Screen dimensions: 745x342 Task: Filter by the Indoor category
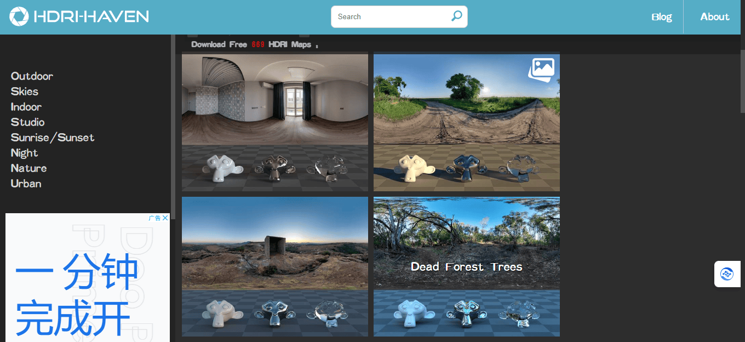pyautogui.click(x=26, y=107)
